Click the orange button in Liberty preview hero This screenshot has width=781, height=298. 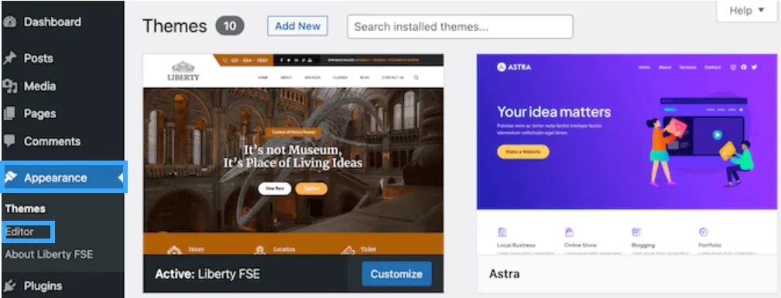point(311,188)
